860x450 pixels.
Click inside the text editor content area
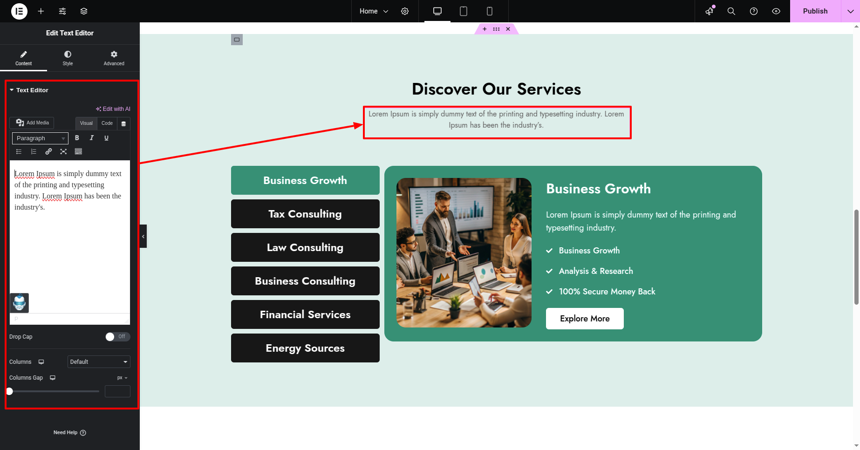point(70,237)
